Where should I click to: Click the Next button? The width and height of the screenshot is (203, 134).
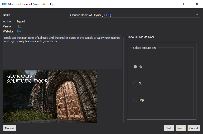pos(181,128)
